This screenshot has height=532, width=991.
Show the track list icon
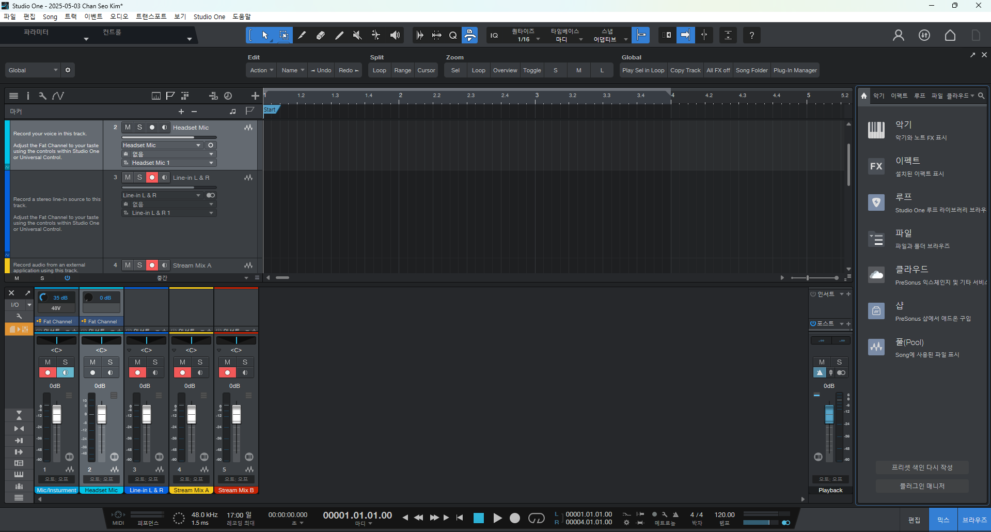[x=14, y=96]
